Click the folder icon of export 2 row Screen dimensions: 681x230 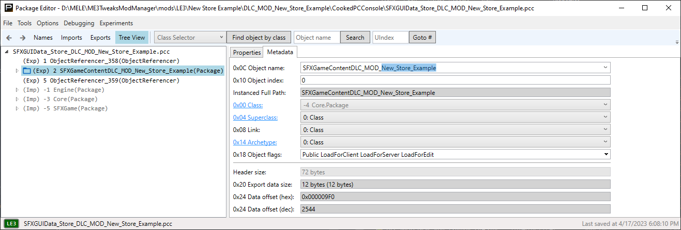coord(27,71)
